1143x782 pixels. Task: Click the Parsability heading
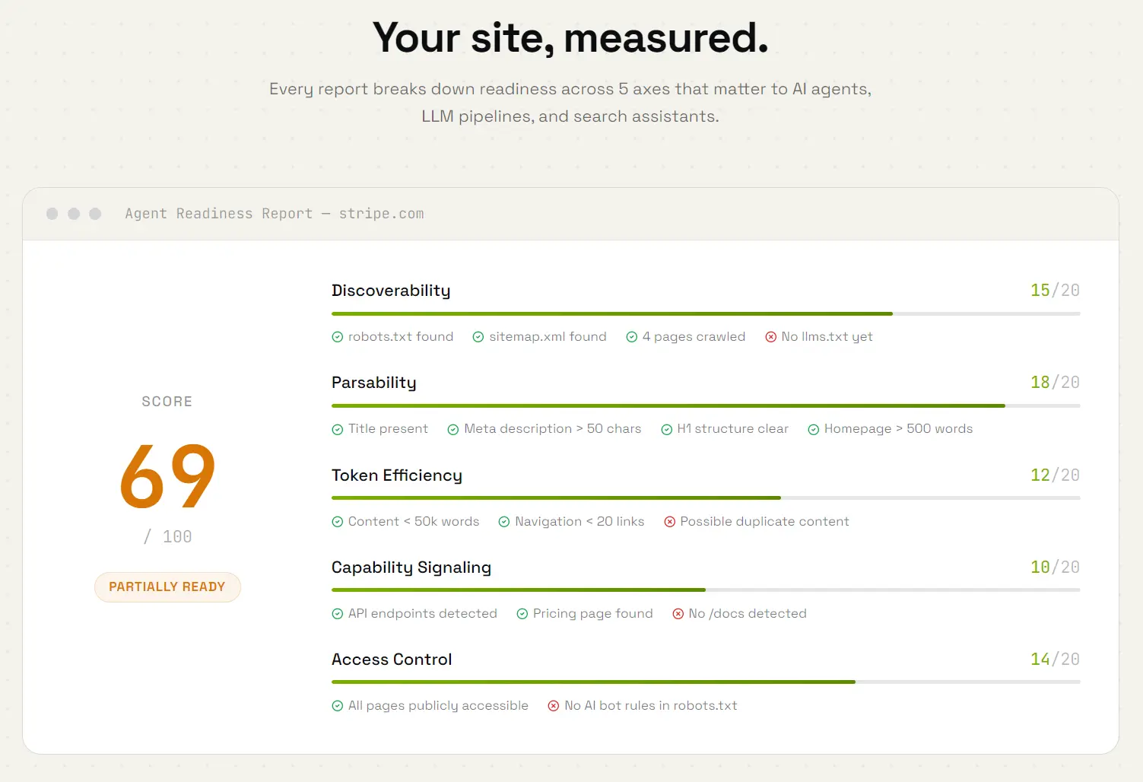pyautogui.click(x=374, y=383)
